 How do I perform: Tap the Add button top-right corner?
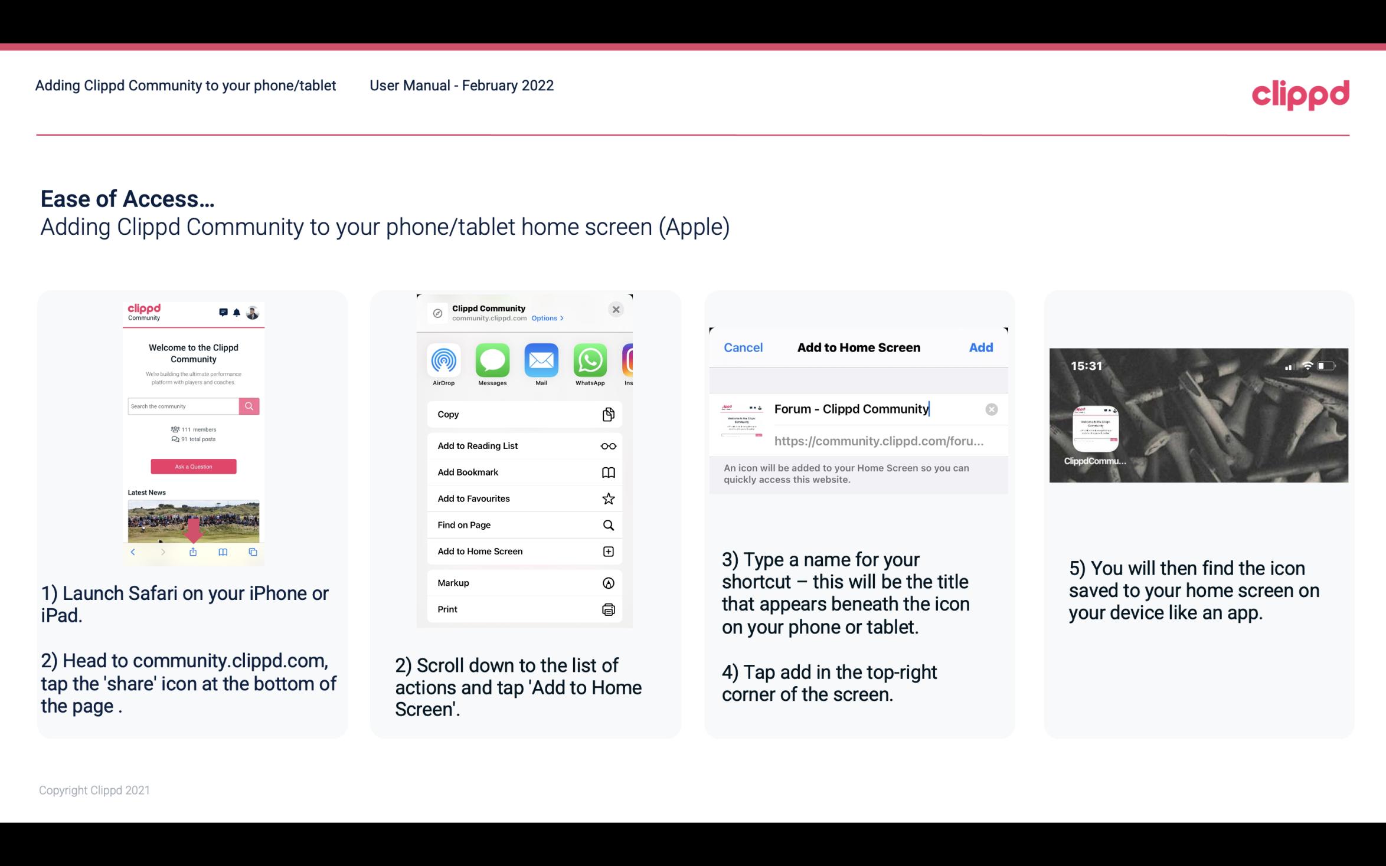(x=981, y=347)
